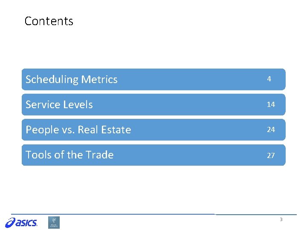Click the small gray-blue square logo

coord(54,223)
